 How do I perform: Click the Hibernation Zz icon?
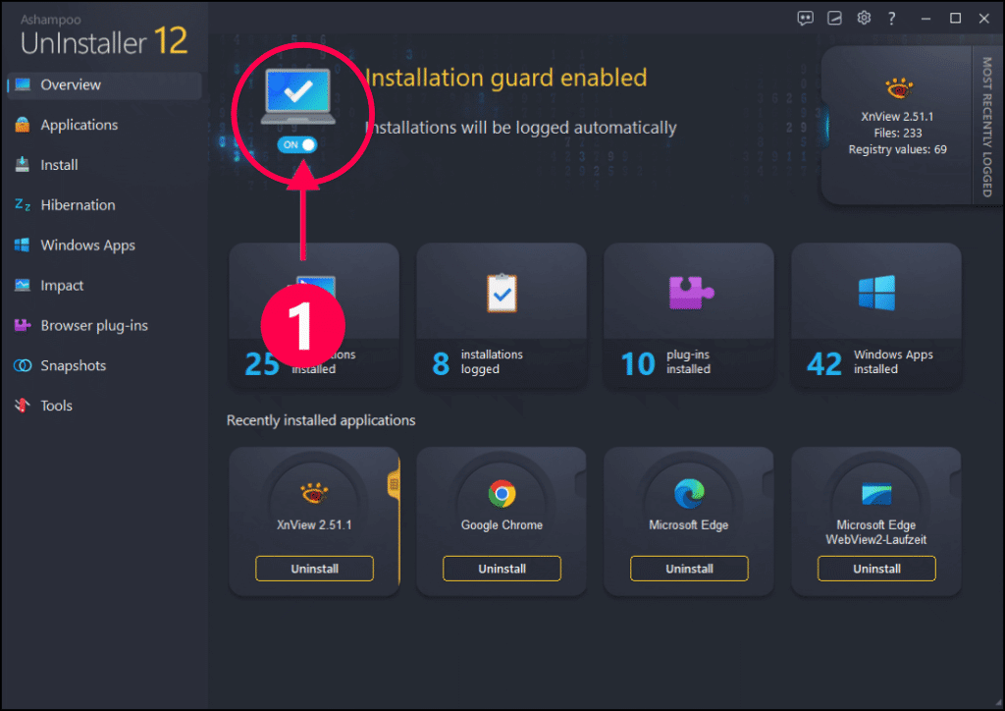point(23,205)
